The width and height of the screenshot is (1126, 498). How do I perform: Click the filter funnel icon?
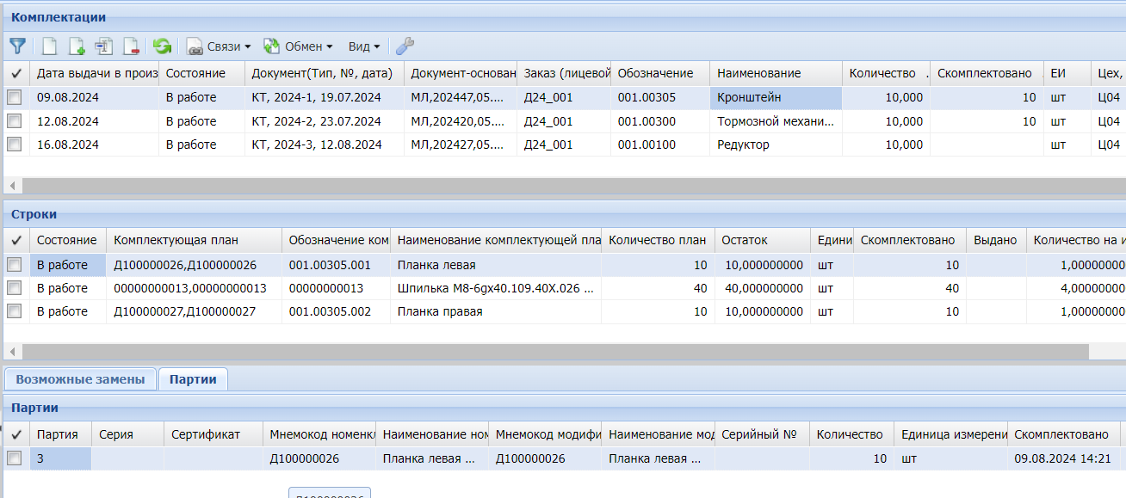click(17, 46)
